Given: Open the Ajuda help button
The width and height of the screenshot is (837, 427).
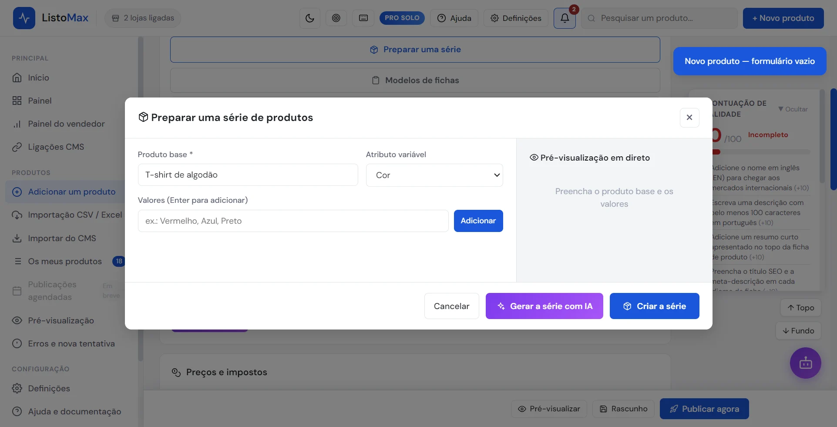Looking at the screenshot, I should (x=454, y=18).
